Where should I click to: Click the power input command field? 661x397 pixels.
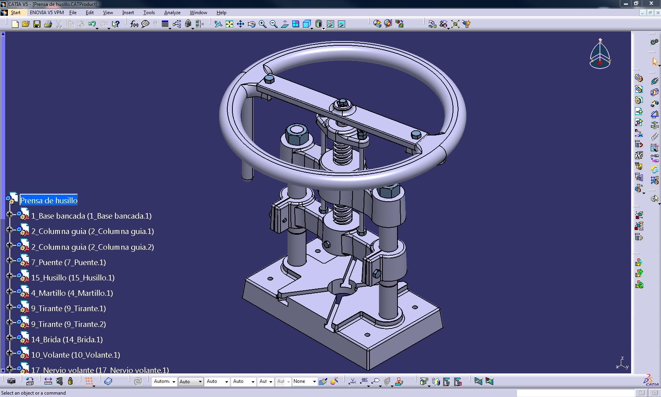point(576,393)
